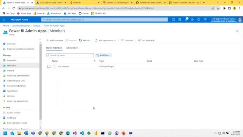Screen dimensions: 243x137
Task: Open Overview in the side menu
Action: (x=11, y=44)
